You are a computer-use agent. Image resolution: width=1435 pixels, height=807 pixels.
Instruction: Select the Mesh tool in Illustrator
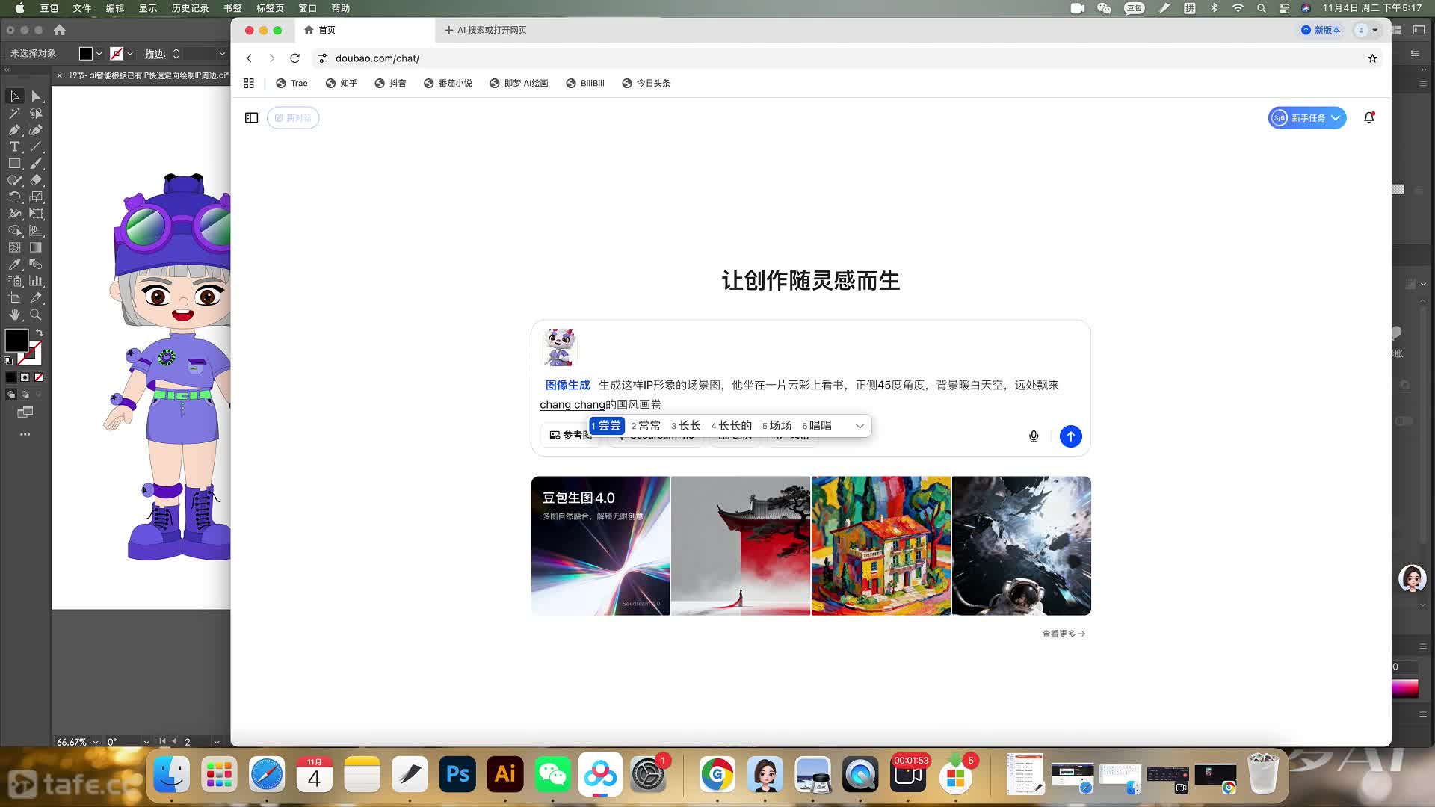[x=14, y=247]
